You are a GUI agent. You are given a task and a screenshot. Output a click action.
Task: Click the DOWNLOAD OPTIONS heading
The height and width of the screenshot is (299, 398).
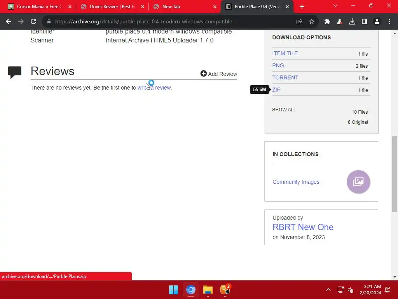[x=301, y=37]
